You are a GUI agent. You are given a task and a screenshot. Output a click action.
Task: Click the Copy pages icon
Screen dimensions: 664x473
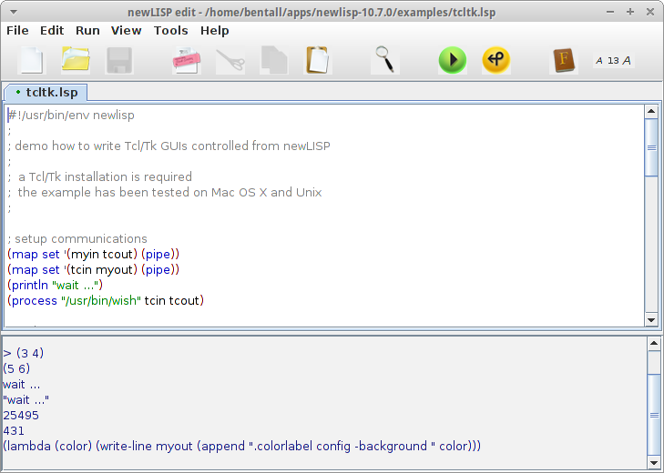[x=274, y=61]
